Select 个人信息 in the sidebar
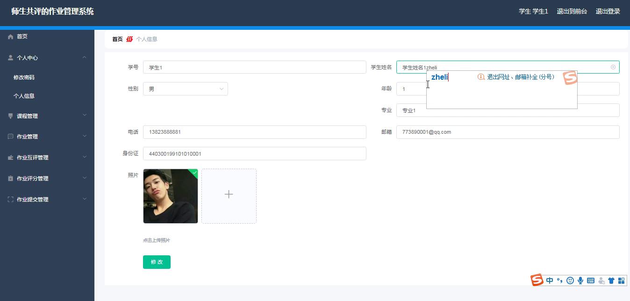This screenshot has width=630, height=301. 24,96
